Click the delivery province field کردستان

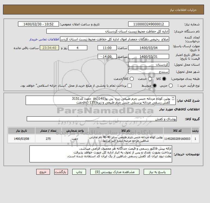pos(149,65)
